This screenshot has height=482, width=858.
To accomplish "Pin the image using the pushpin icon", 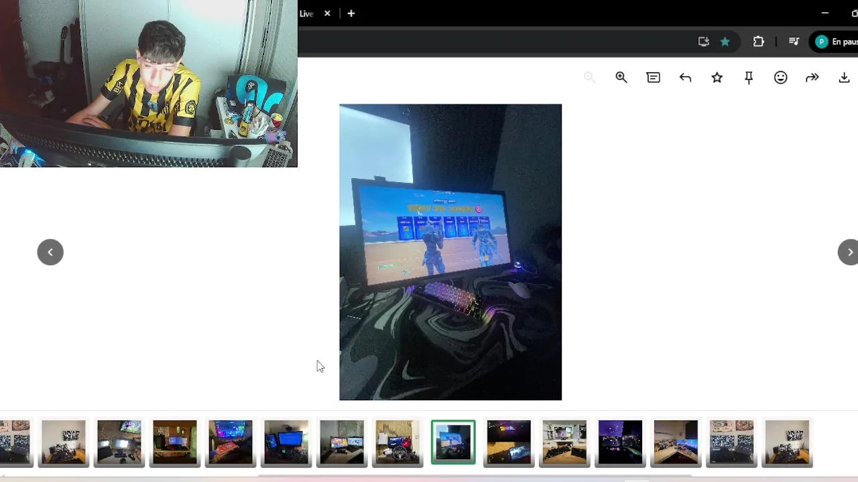I will [x=749, y=78].
